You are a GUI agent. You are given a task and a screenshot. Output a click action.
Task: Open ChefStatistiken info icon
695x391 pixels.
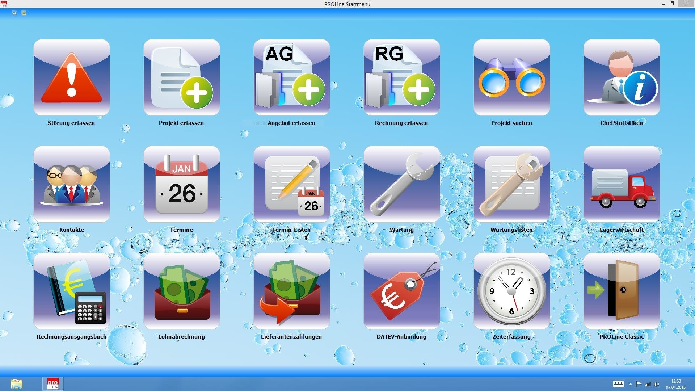(x=622, y=77)
